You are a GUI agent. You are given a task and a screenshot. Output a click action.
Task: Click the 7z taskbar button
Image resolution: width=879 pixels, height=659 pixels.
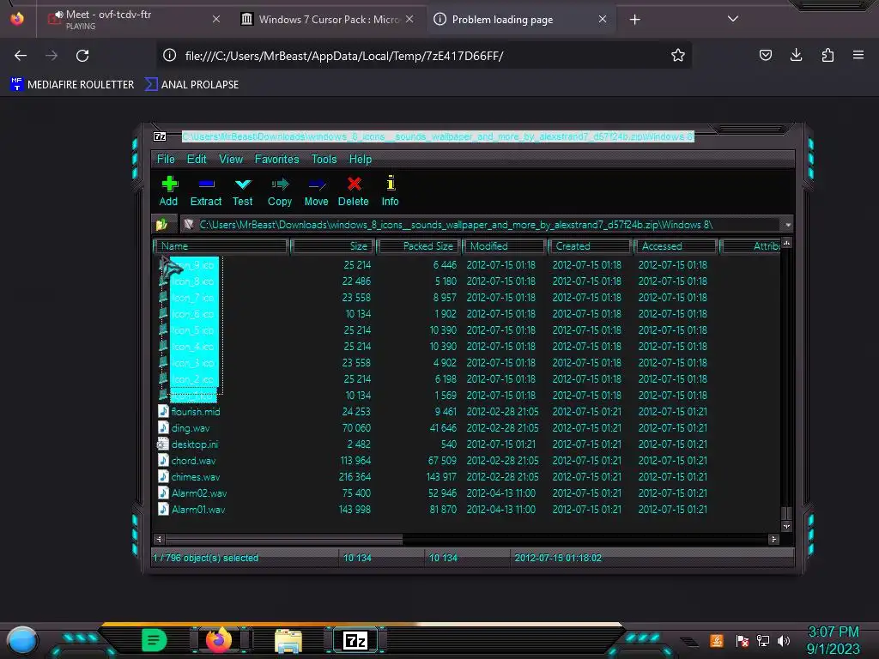(x=355, y=640)
